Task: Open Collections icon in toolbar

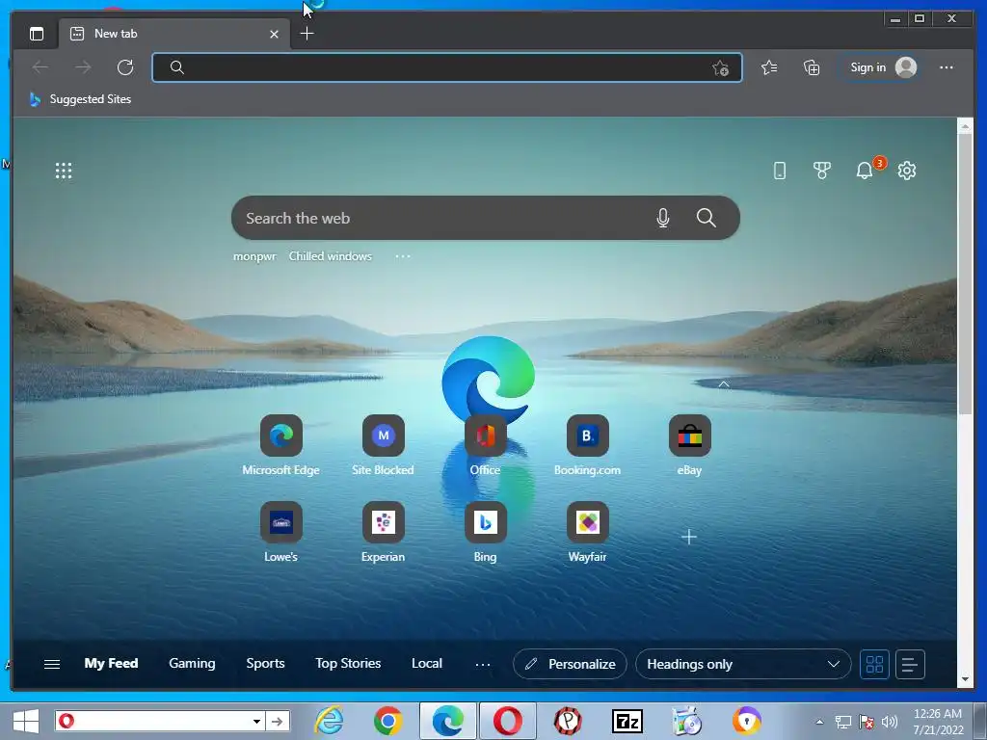Action: click(x=812, y=67)
